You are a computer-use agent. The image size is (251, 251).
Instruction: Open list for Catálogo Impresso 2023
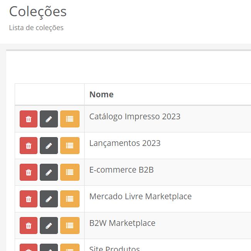point(70,119)
